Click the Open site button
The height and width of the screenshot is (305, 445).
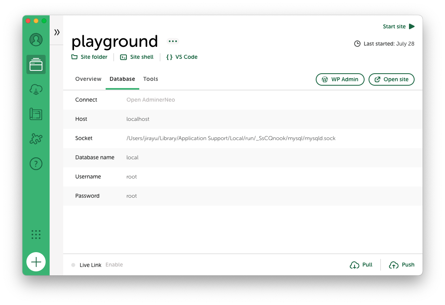tap(391, 79)
